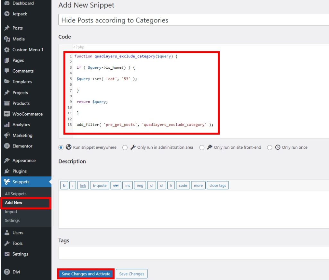Insert list item with li button
This screenshot has height=280, width=329.
coord(171,185)
